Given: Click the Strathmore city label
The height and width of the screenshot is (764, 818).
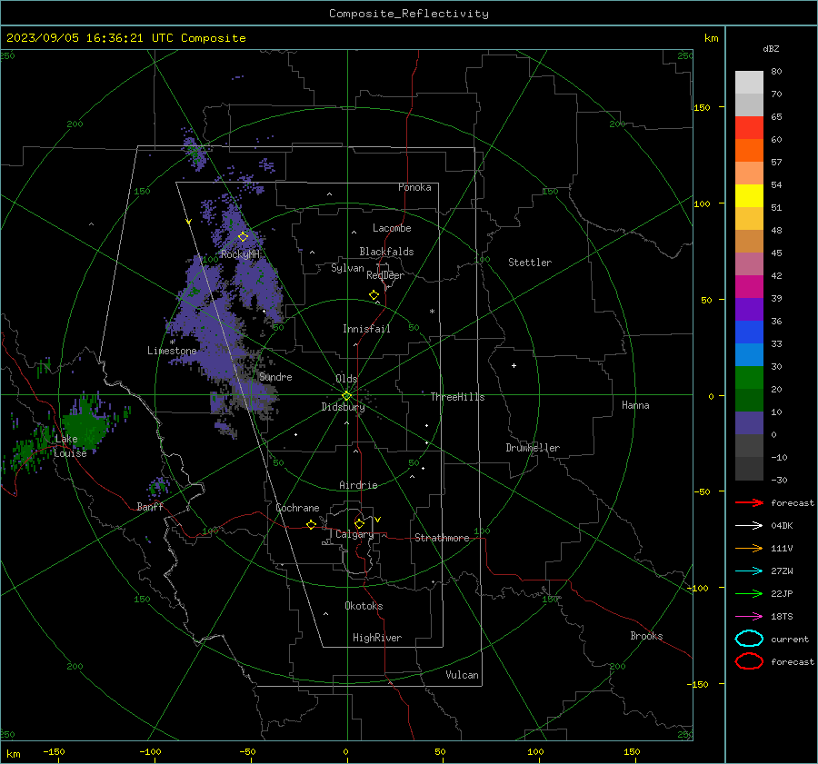Looking at the screenshot, I should click(x=442, y=538).
